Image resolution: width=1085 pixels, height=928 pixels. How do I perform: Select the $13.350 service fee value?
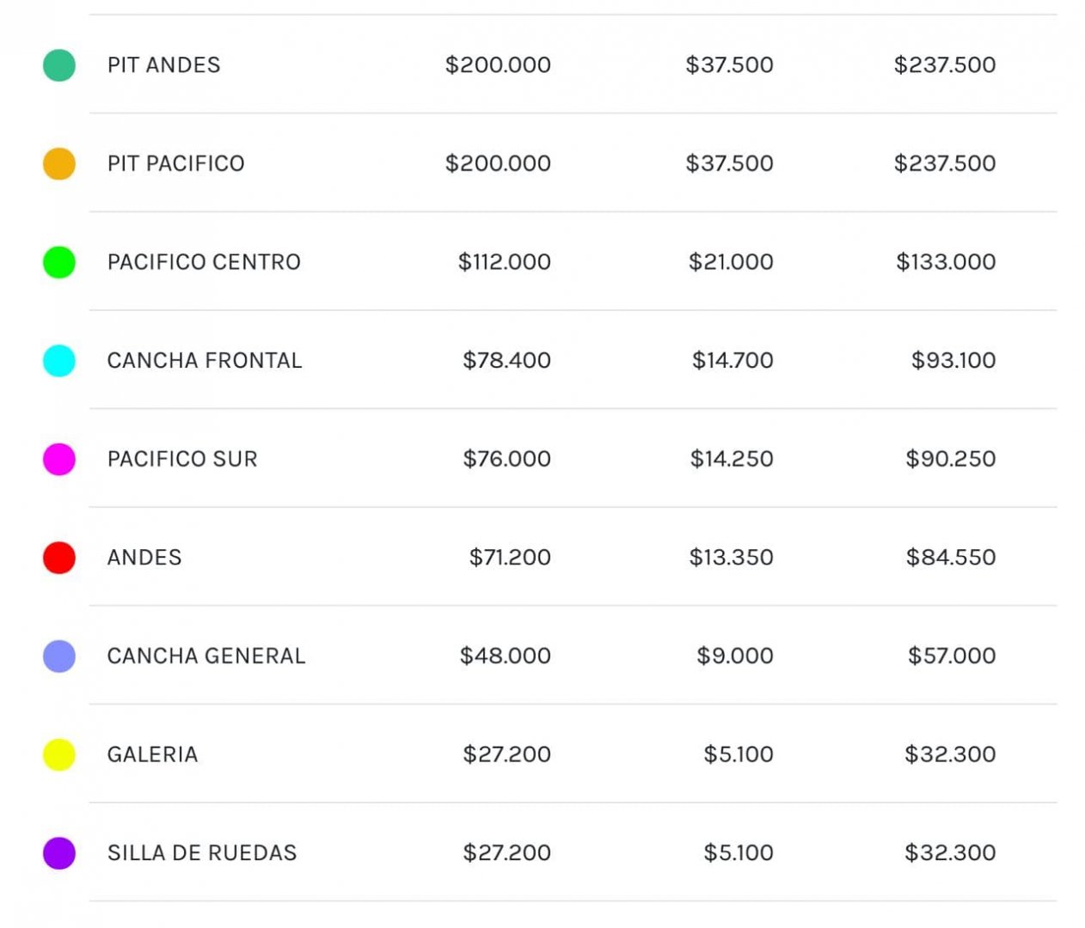pos(731,558)
